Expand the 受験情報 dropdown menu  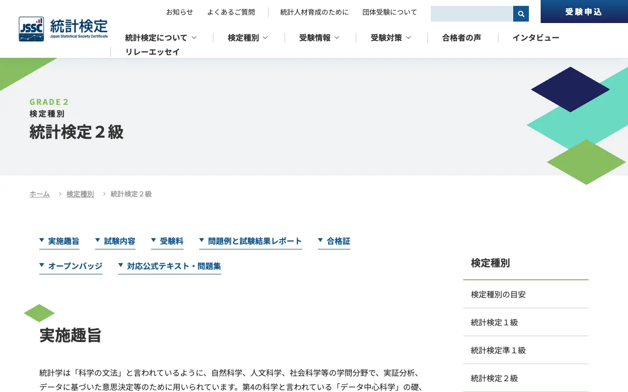319,38
